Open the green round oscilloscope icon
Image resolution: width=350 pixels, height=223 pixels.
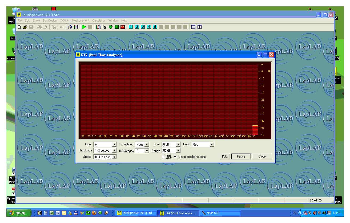(110, 27)
